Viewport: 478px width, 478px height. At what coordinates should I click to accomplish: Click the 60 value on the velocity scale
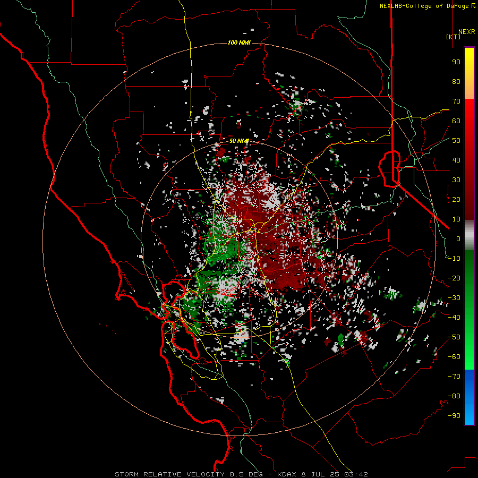(456, 121)
